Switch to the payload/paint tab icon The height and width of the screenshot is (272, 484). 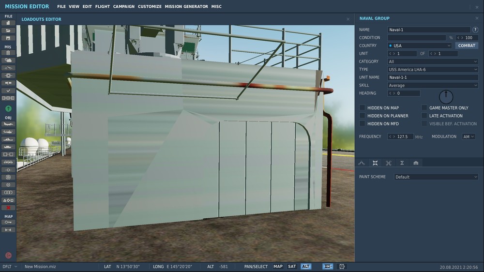(375, 163)
